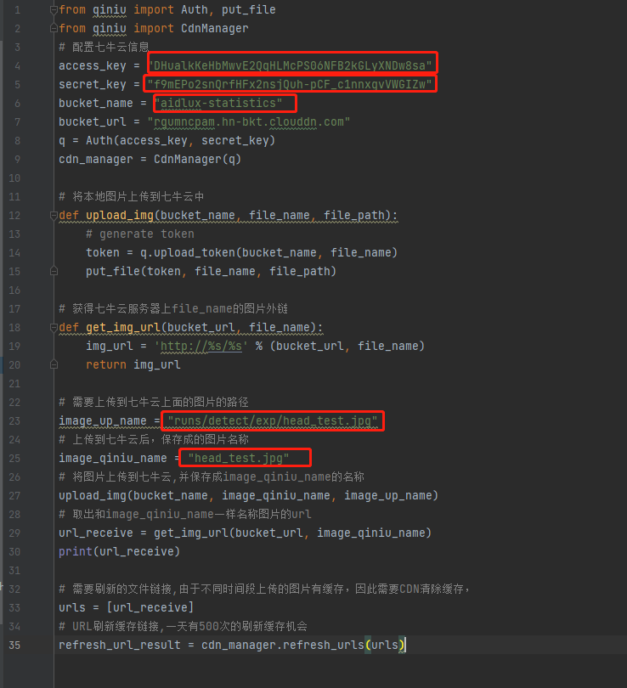This screenshot has height=688, width=627.
Task: Click 'image_qiniu_name' variable on line 25
Action: tap(113, 458)
